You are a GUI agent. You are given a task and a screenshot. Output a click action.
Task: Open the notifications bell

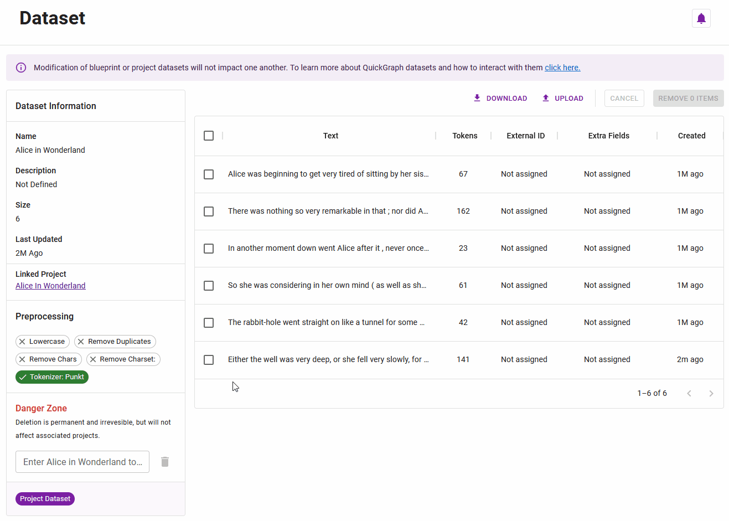click(x=701, y=18)
